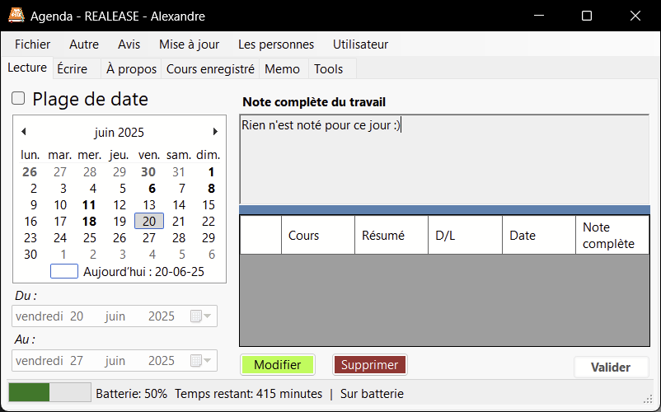Open the Fichier menu
Screen dimensions: 661x412
32,44
